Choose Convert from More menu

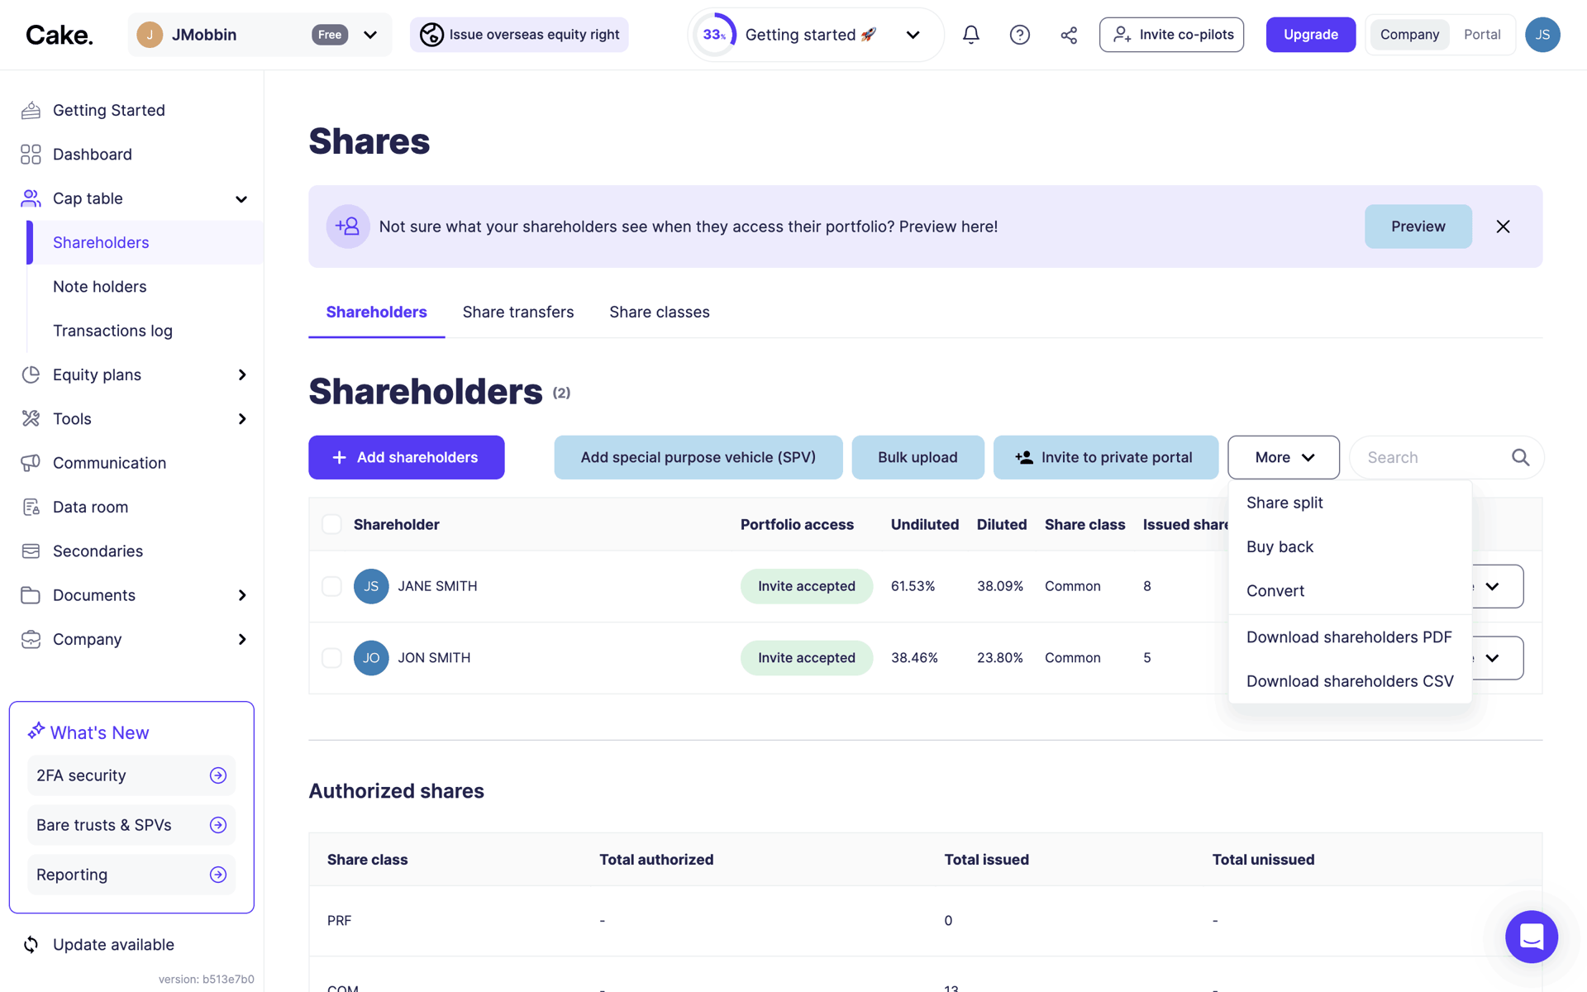1350,591
